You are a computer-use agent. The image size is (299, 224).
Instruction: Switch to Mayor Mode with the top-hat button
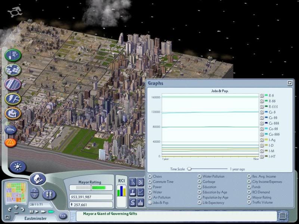[x=38, y=179]
